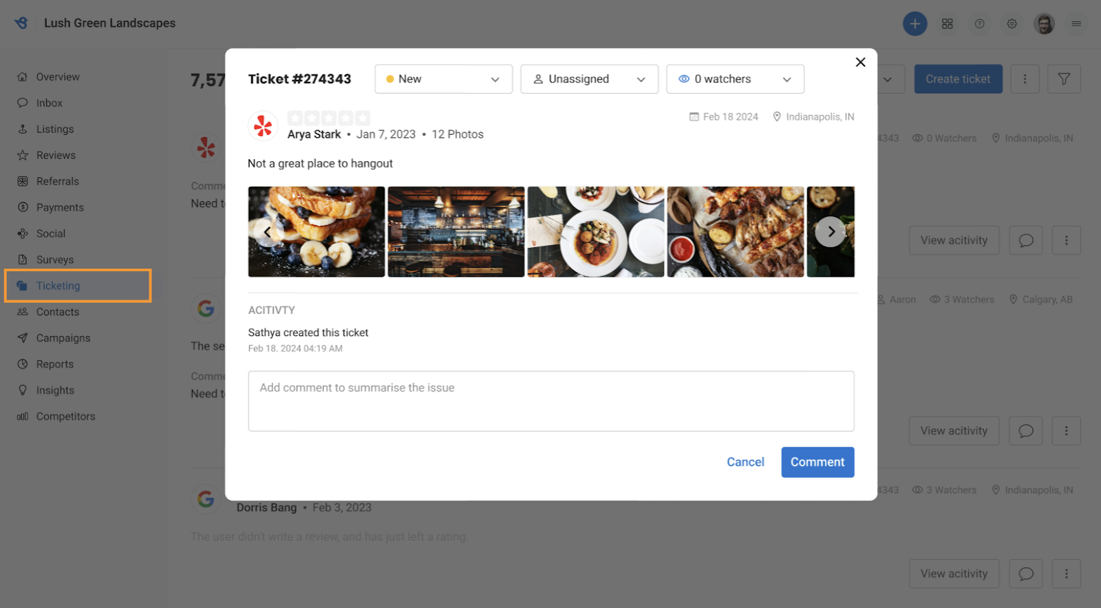Click the blue plus add button

pyautogui.click(x=915, y=24)
